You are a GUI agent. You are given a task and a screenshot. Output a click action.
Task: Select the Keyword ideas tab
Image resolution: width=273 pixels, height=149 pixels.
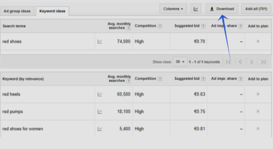click(52, 11)
